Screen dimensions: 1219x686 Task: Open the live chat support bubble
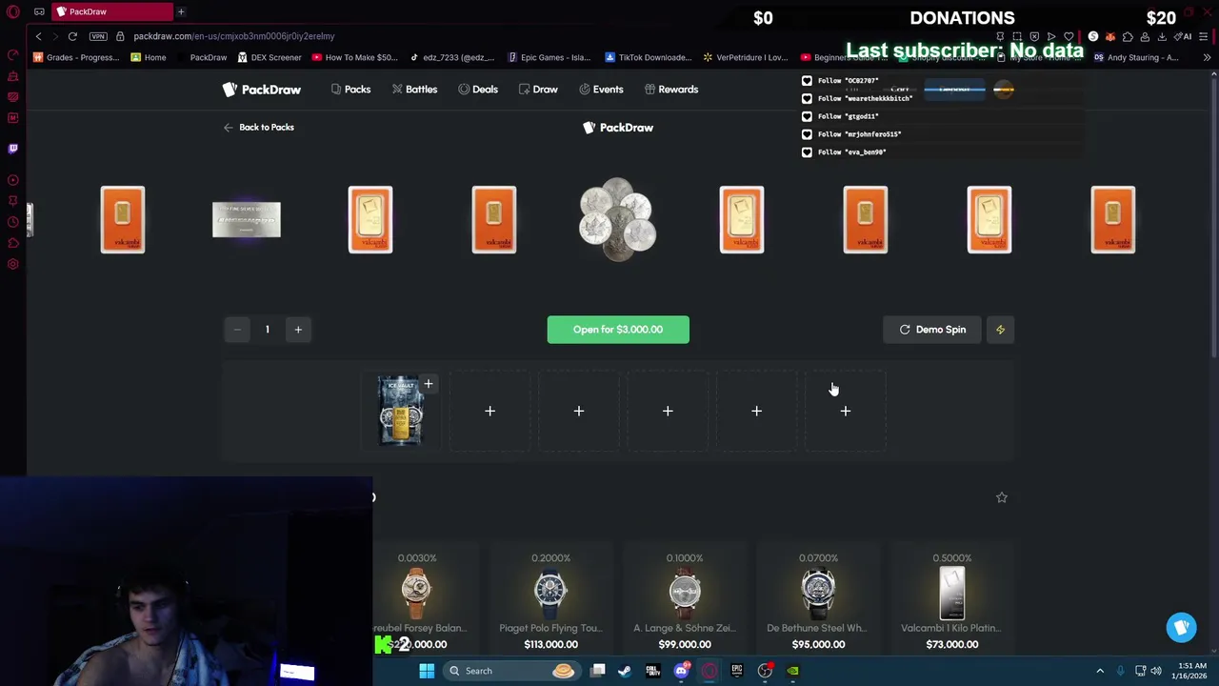[x=1182, y=627]
